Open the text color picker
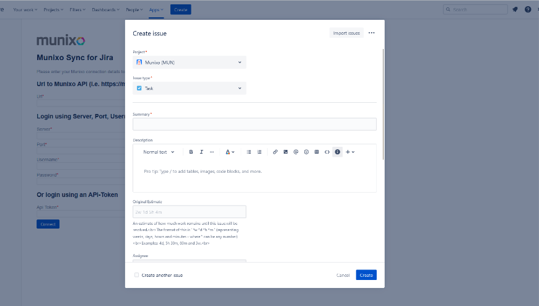The width and height of the screenshot is (539, 306). (x=230, y=152)
